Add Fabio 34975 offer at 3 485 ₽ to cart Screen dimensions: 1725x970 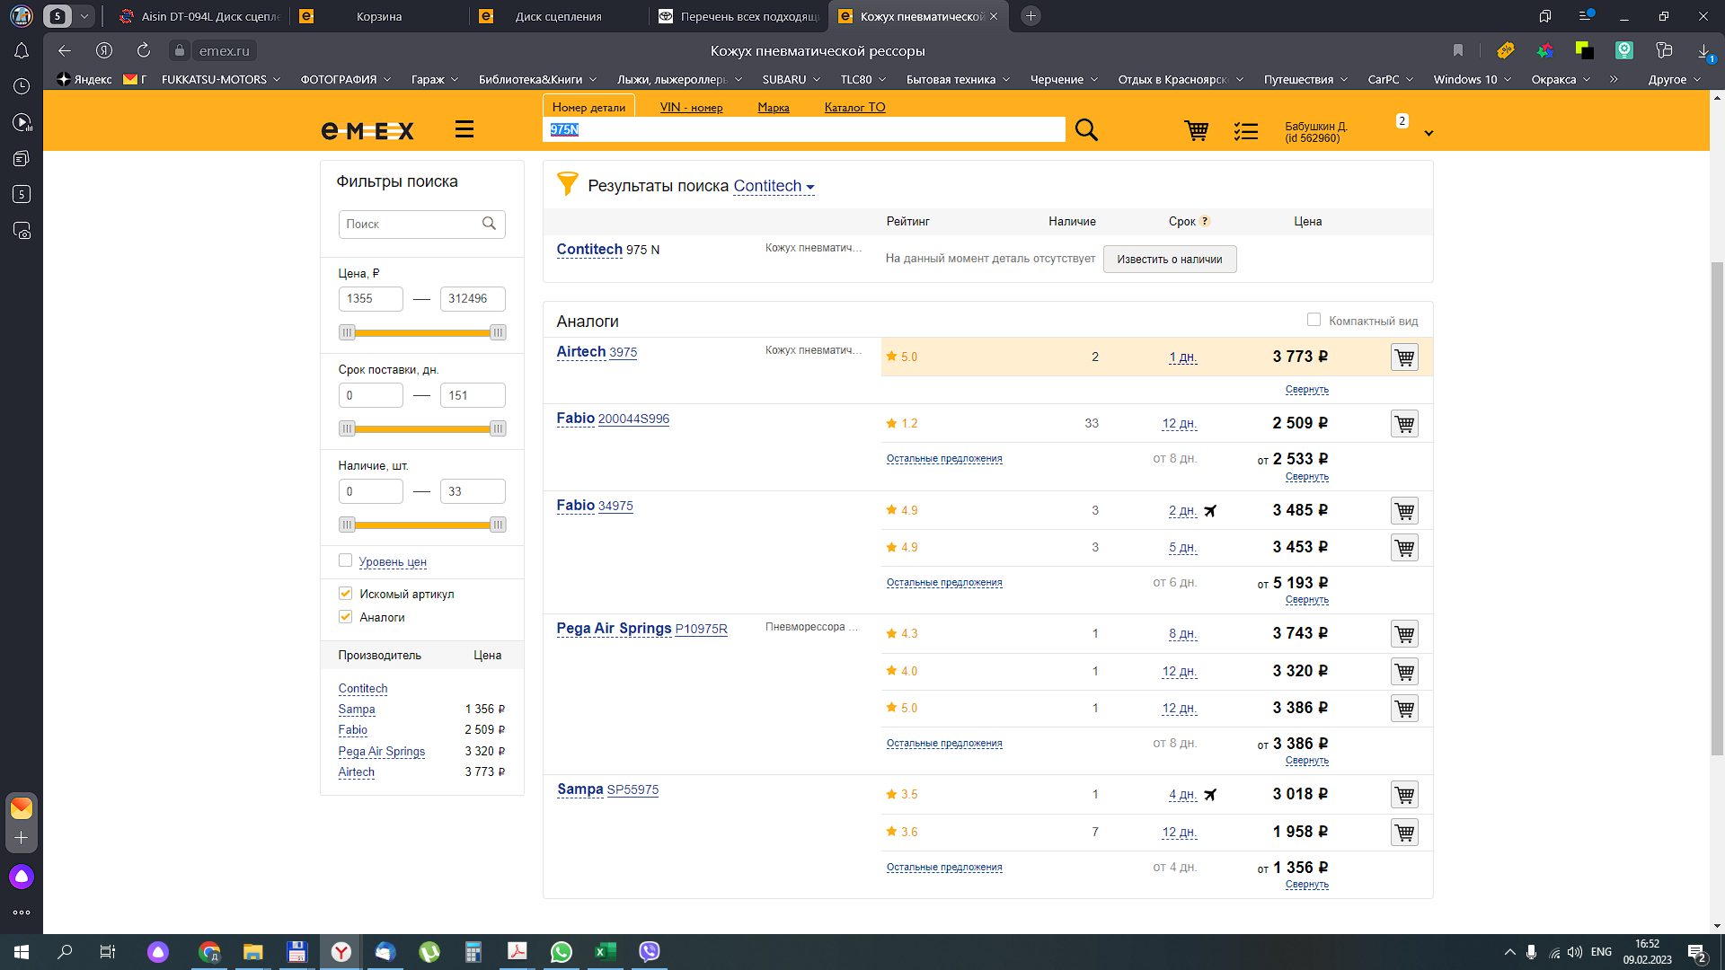tap(1404, 511)
